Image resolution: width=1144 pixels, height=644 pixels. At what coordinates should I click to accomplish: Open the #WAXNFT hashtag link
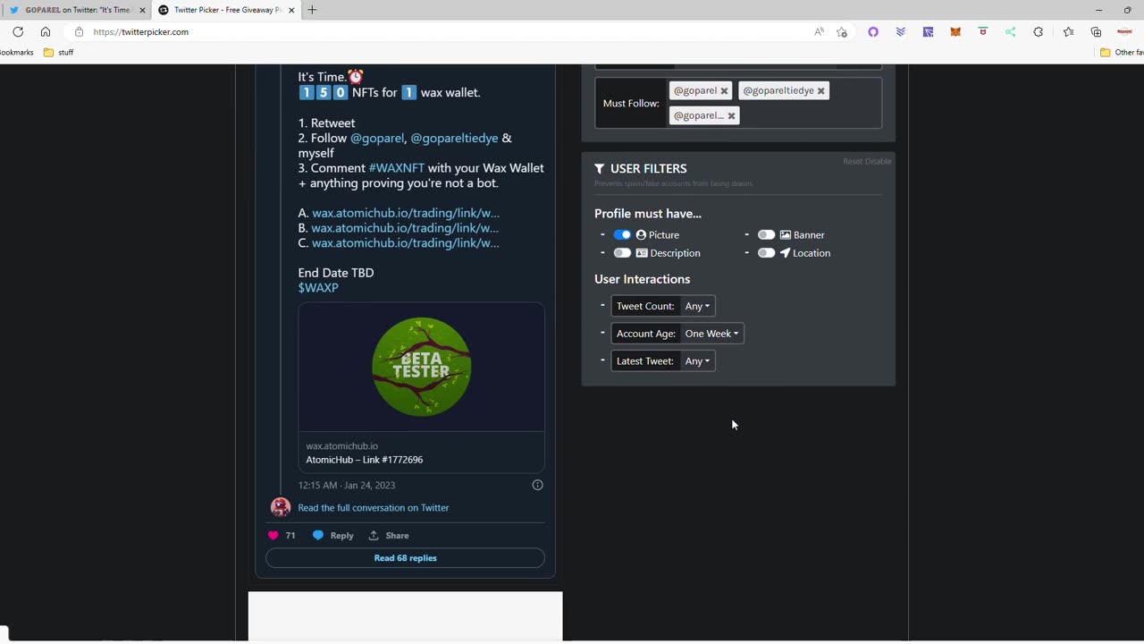pos(397,168)
